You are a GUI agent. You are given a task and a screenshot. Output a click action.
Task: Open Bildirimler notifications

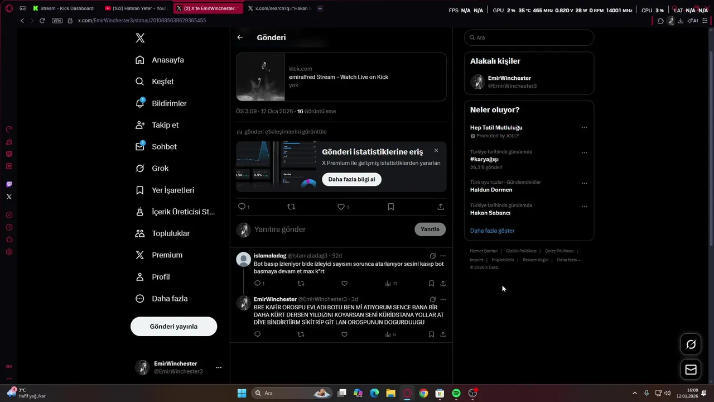[x=161, y=103]
